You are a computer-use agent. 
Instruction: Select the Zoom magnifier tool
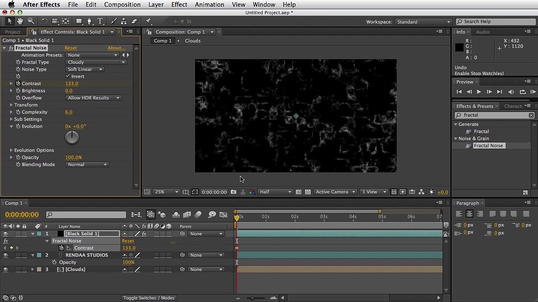[x=31, y=21]
